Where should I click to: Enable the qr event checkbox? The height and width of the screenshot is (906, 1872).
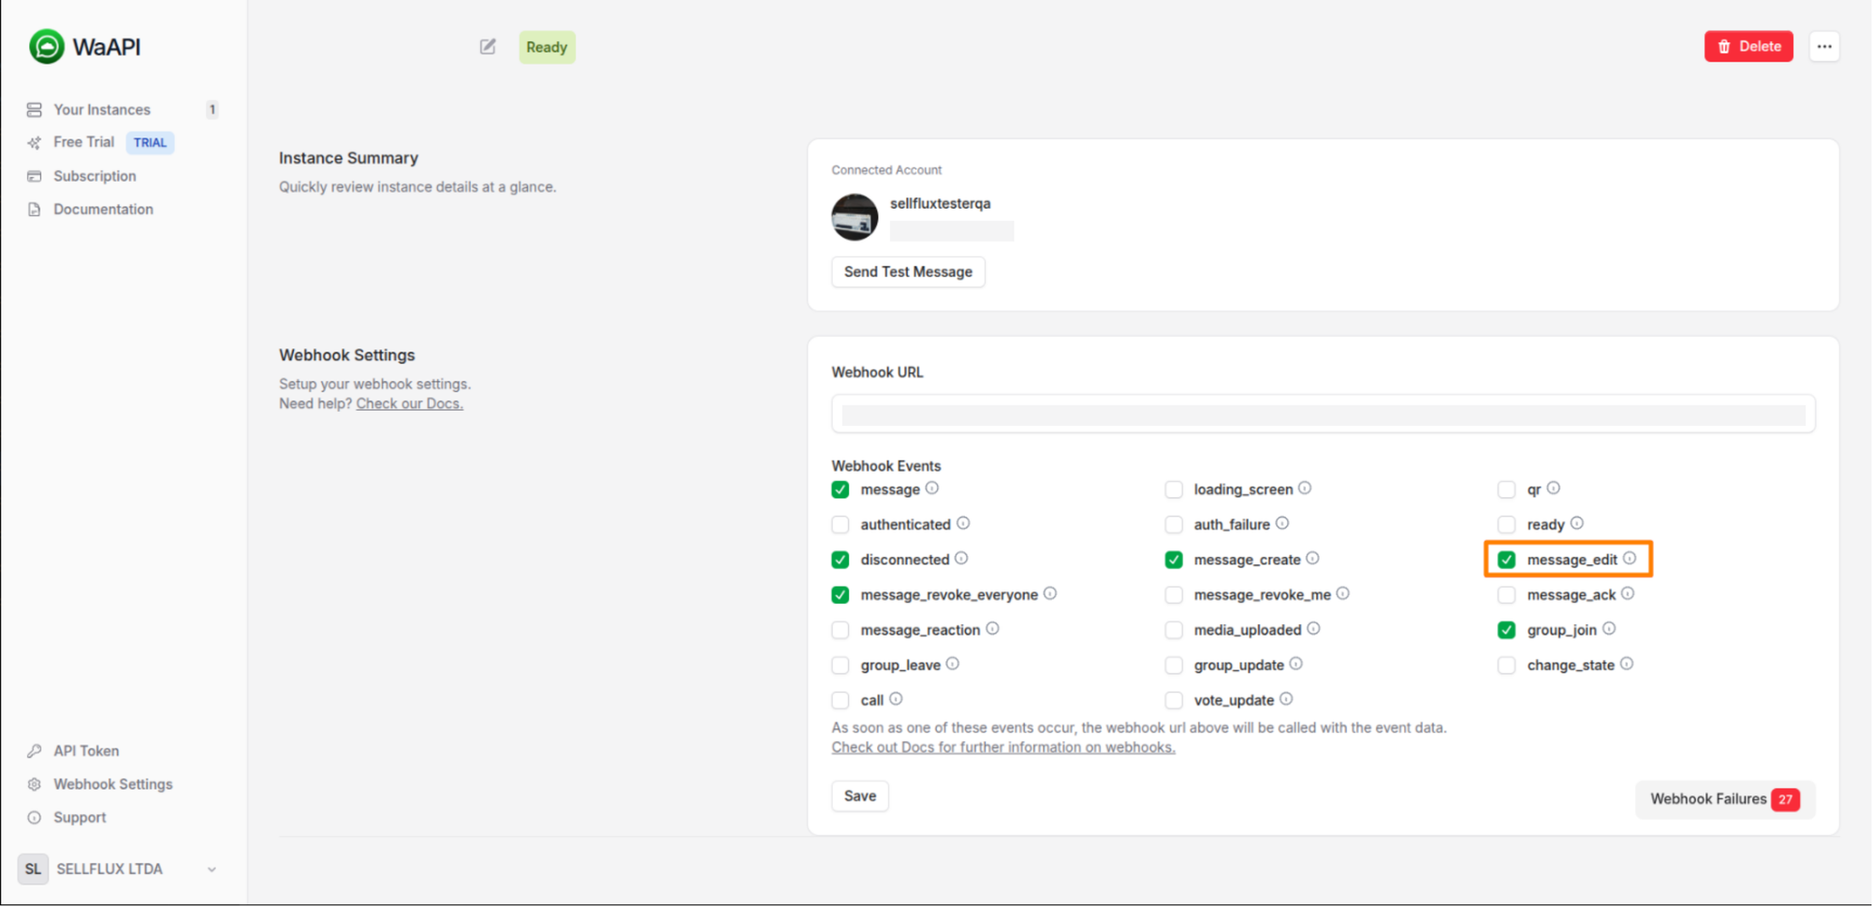point(1506,490)
